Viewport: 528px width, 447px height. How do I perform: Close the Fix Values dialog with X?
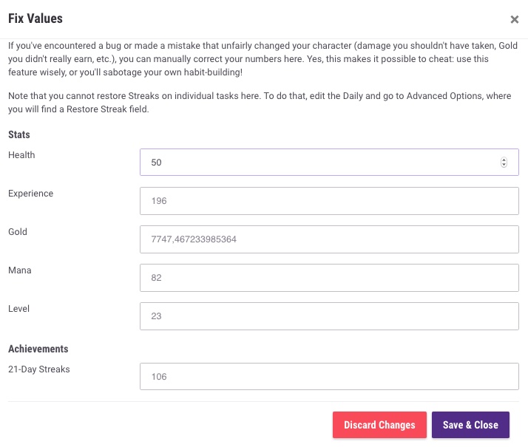[x=514, y=20]
